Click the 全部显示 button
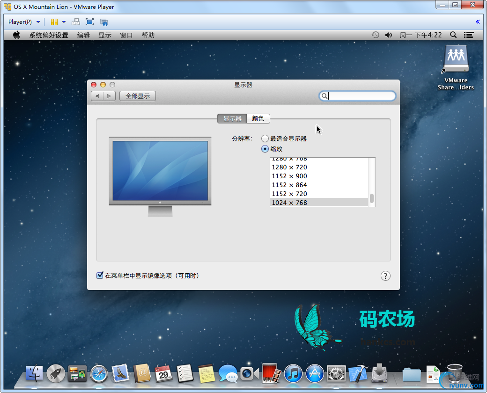Image resolution: width=487 pixels, height=393 pixels. point(138,96)
